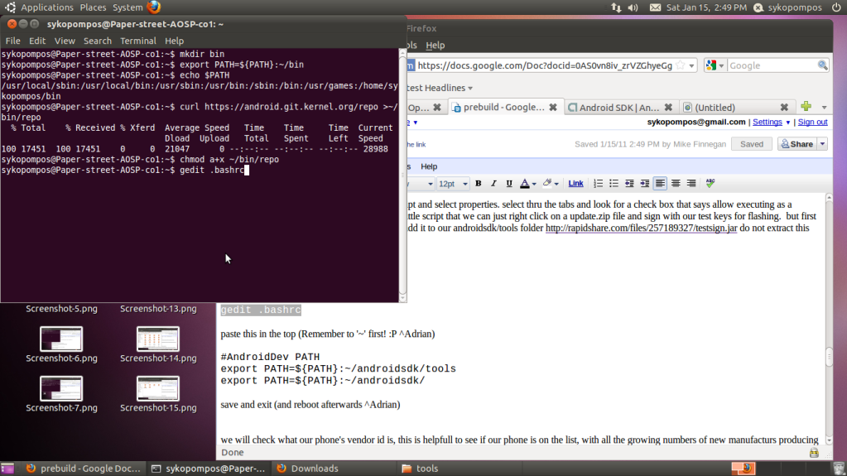Open a new Firefox tab with plus icon
Viewport: 847px width, 476px height.
[x=806, y=107]
